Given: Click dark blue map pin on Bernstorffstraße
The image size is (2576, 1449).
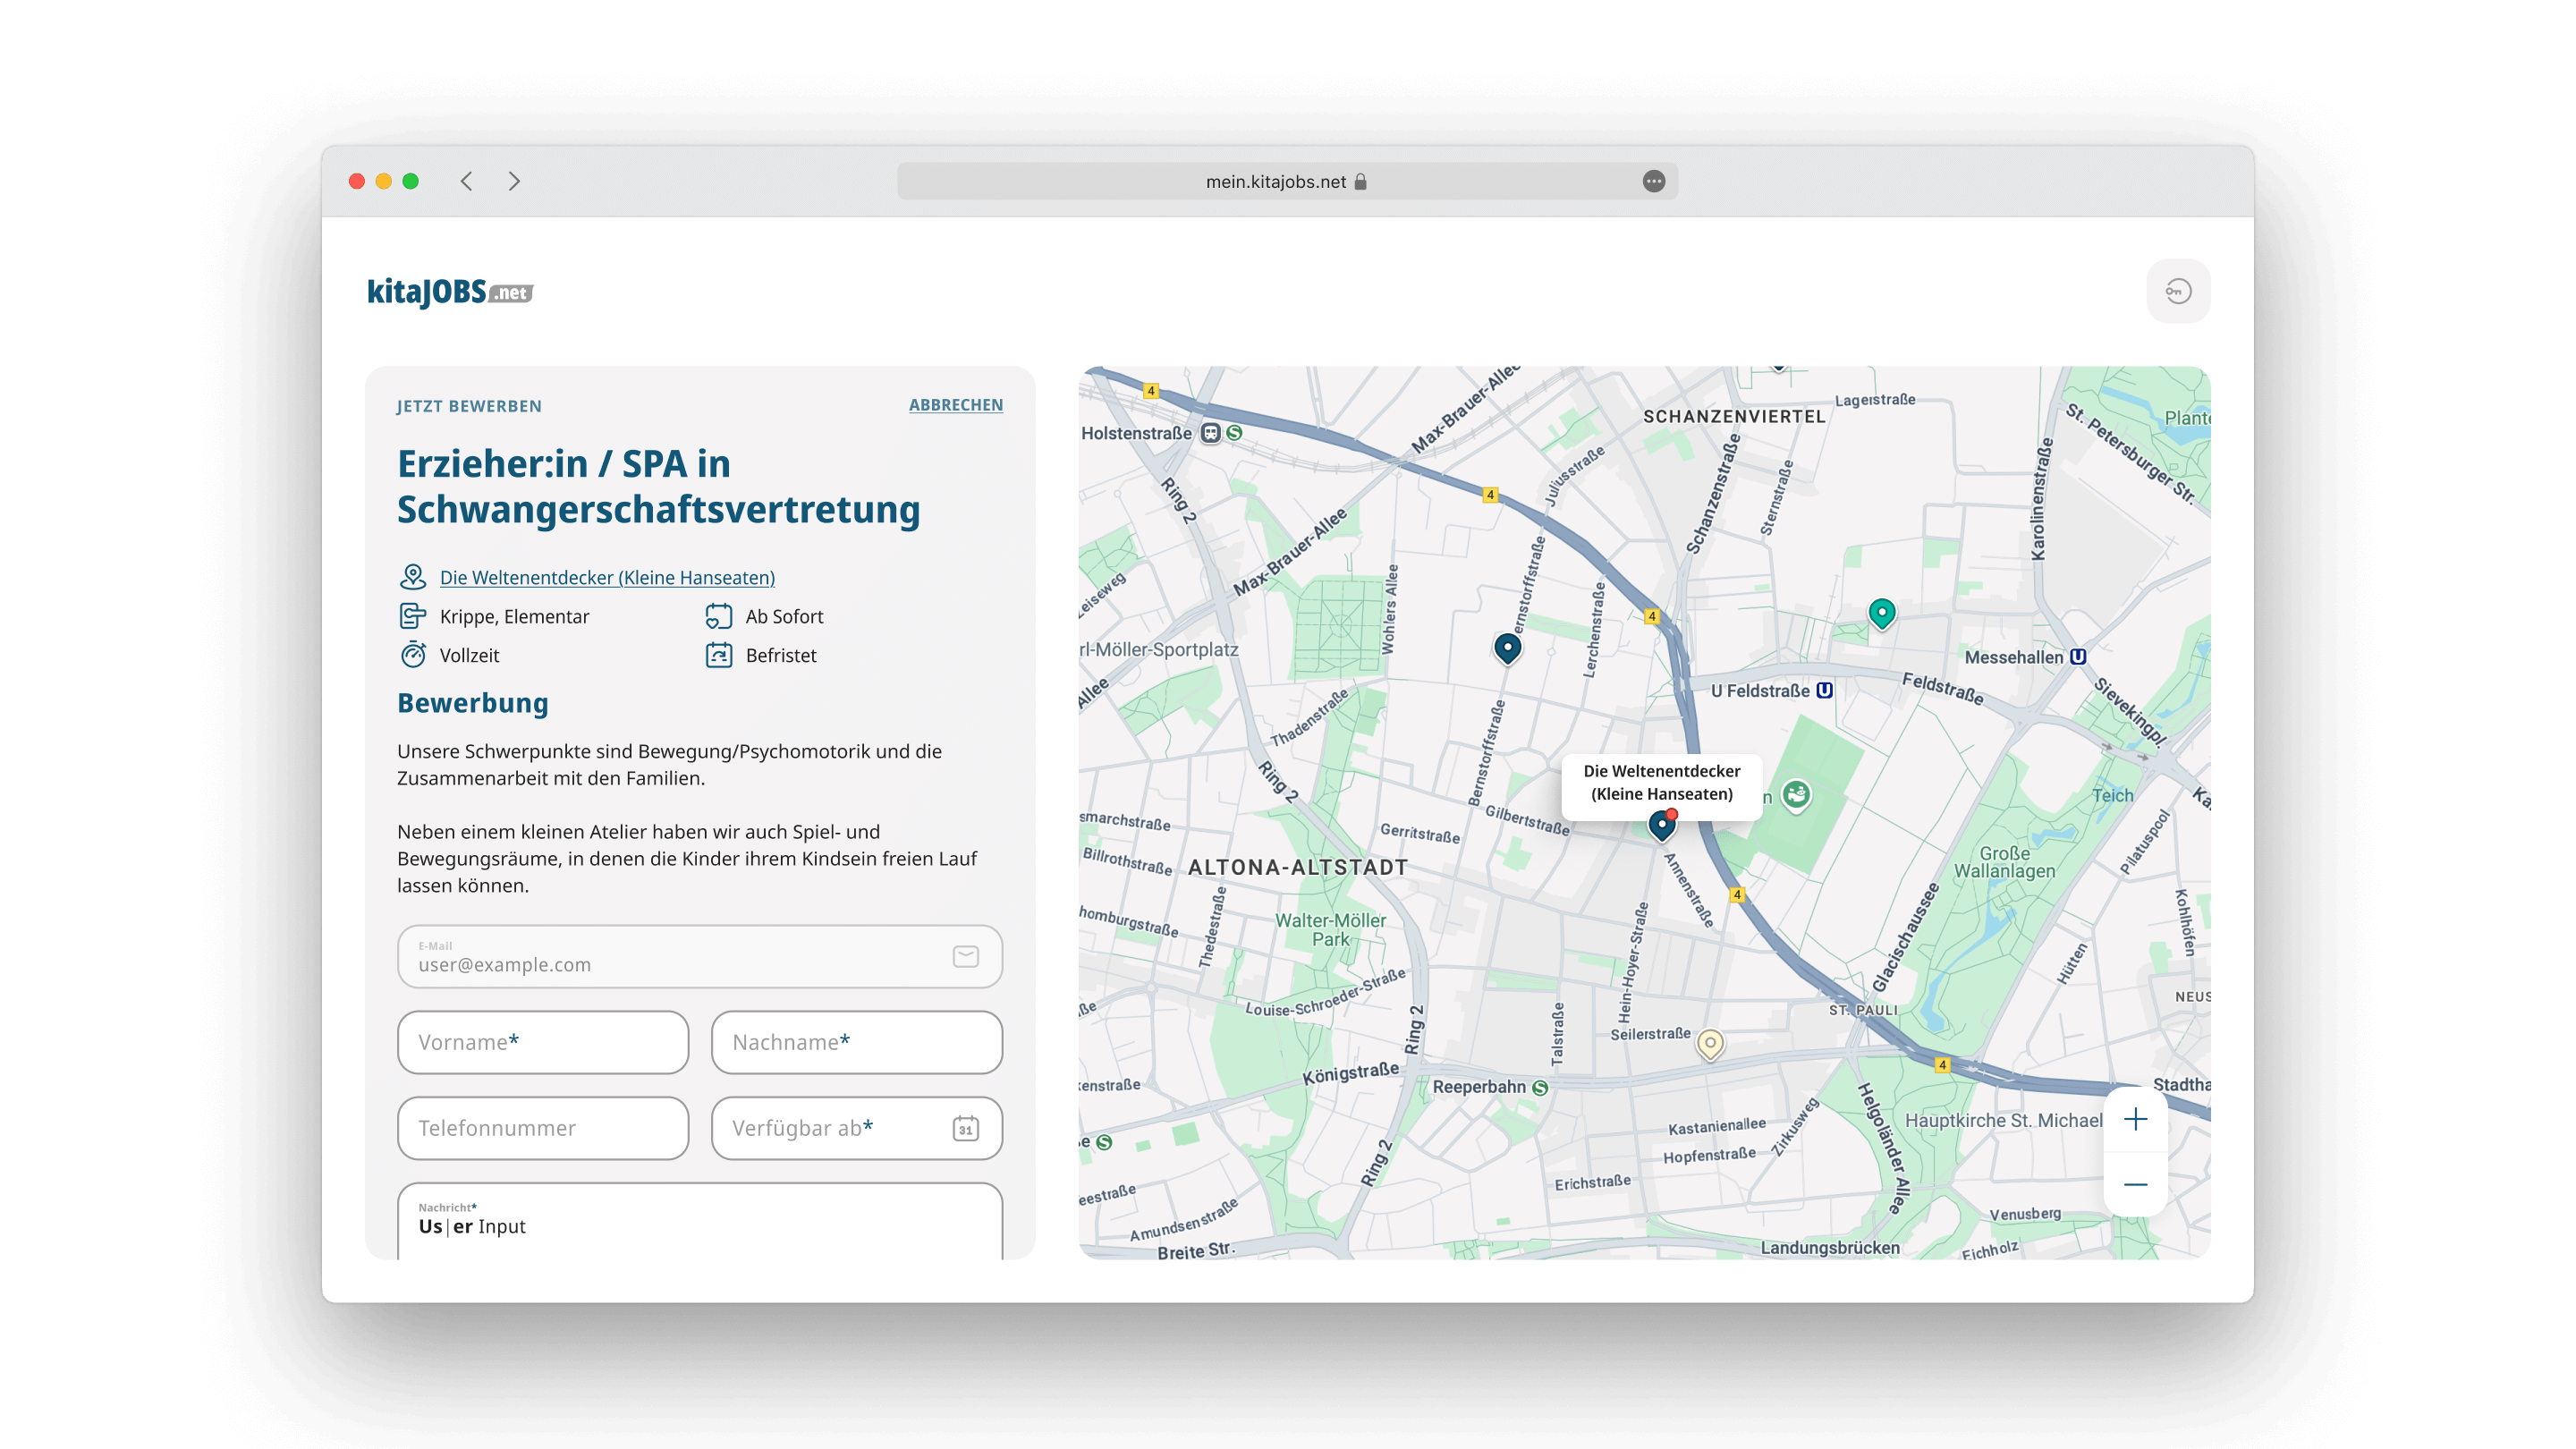Looking at the screenshot, I should [x=1507, y=647].
